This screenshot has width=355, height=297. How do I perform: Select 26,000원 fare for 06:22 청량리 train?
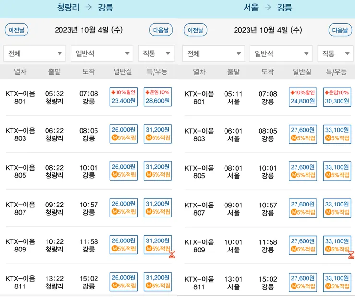124,134
